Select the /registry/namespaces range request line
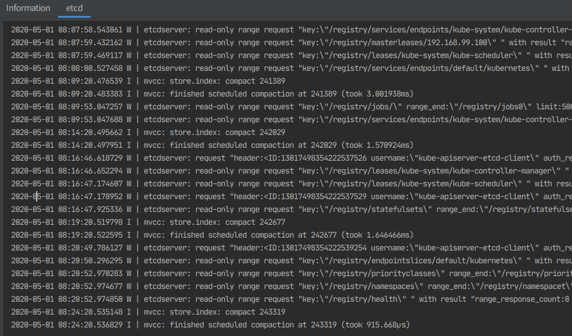Screen dimensions: 572x336 pyautogui.click(x=291, y=287)
